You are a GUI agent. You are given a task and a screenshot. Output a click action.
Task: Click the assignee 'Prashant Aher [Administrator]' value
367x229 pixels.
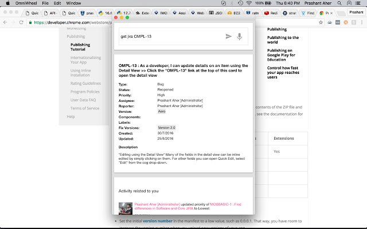click(x=180, y=101)
